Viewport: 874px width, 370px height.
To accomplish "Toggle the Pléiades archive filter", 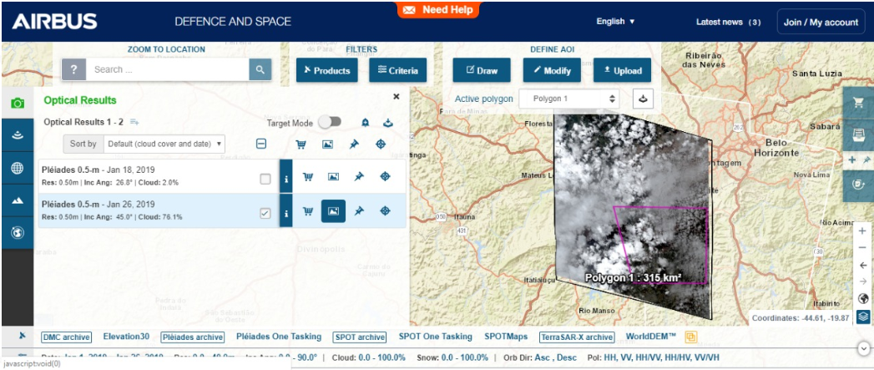I will [x=192, y=337].
